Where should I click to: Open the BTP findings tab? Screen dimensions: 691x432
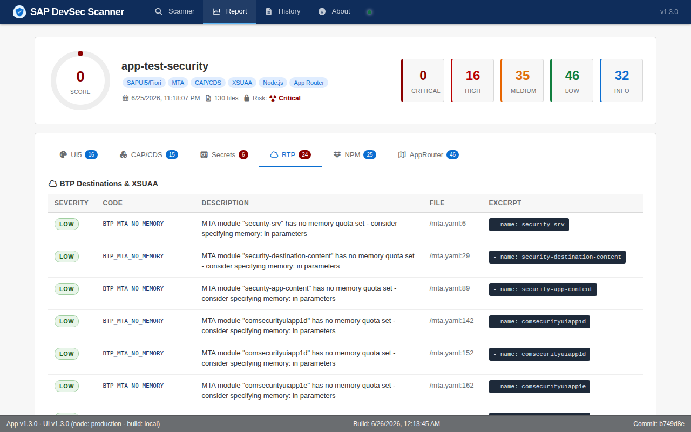point(290,155)
